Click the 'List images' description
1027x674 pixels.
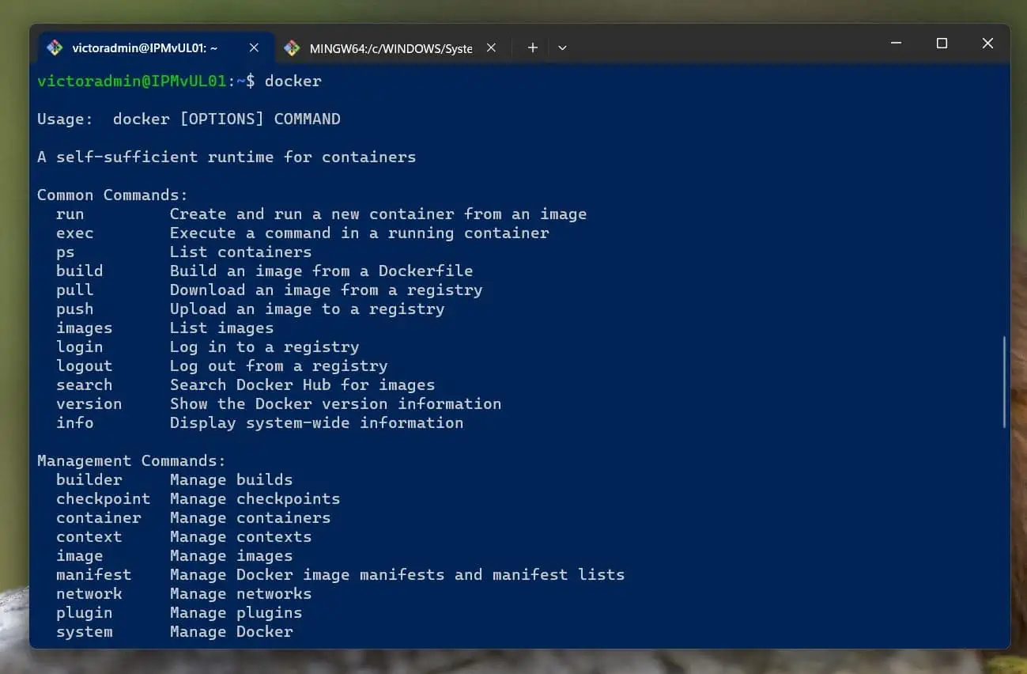222,328
